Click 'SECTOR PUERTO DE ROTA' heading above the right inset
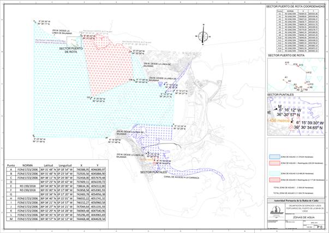The height and width of the screenshot is (233, 329). point(286,56)
